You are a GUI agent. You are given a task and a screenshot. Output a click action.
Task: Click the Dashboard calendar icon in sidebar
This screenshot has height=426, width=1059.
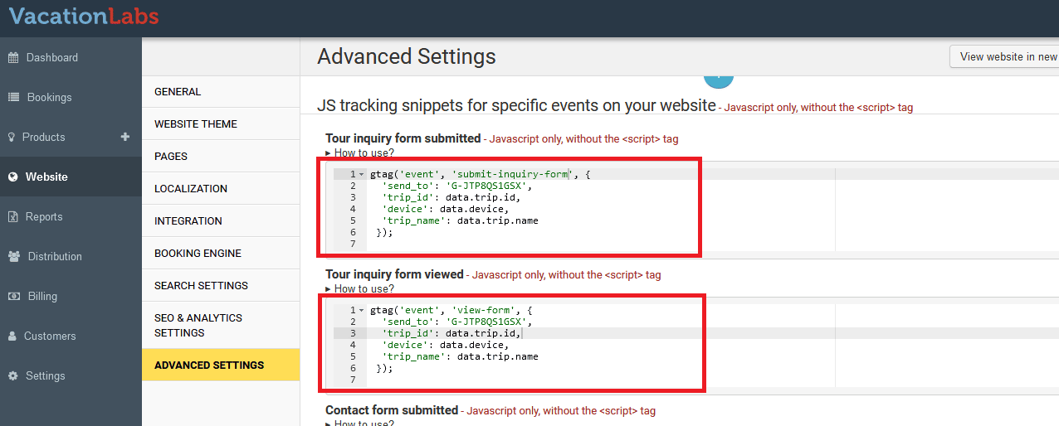(x=13, y=58)
